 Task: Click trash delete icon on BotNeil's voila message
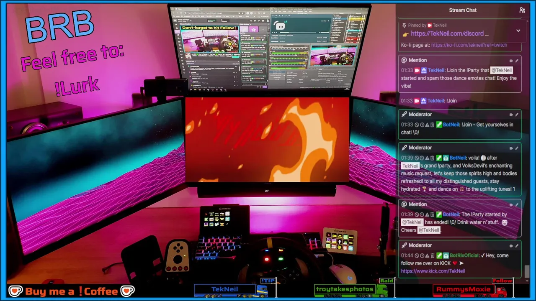(x=432, y=158)
